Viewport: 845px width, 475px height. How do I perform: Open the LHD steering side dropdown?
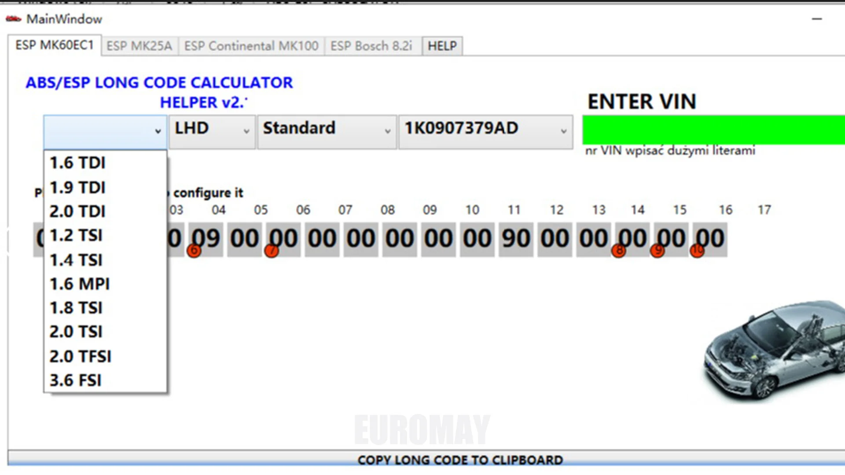pos(212,132)
